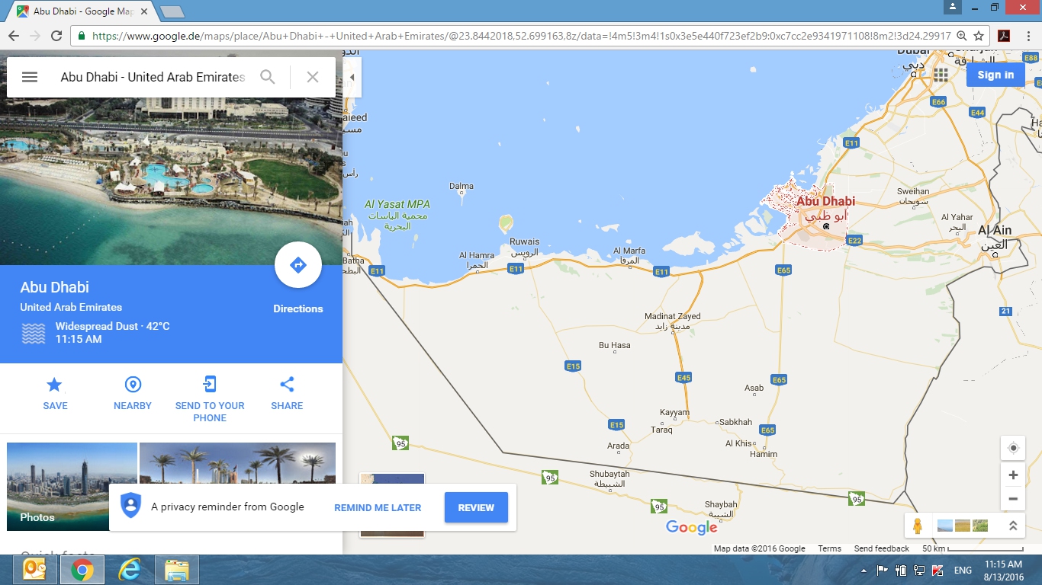Click Remind Me Later
1042x585 pixels.
click(378, 508)
